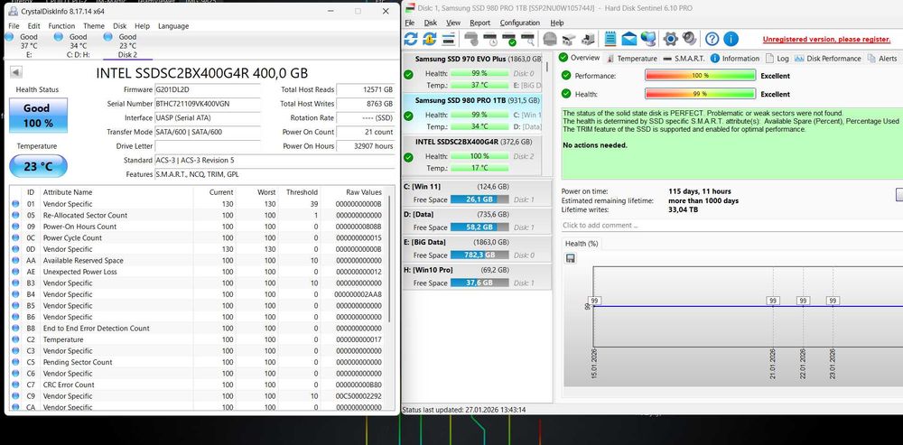
Task: Click the Raw Values column header
Action: 364,192
